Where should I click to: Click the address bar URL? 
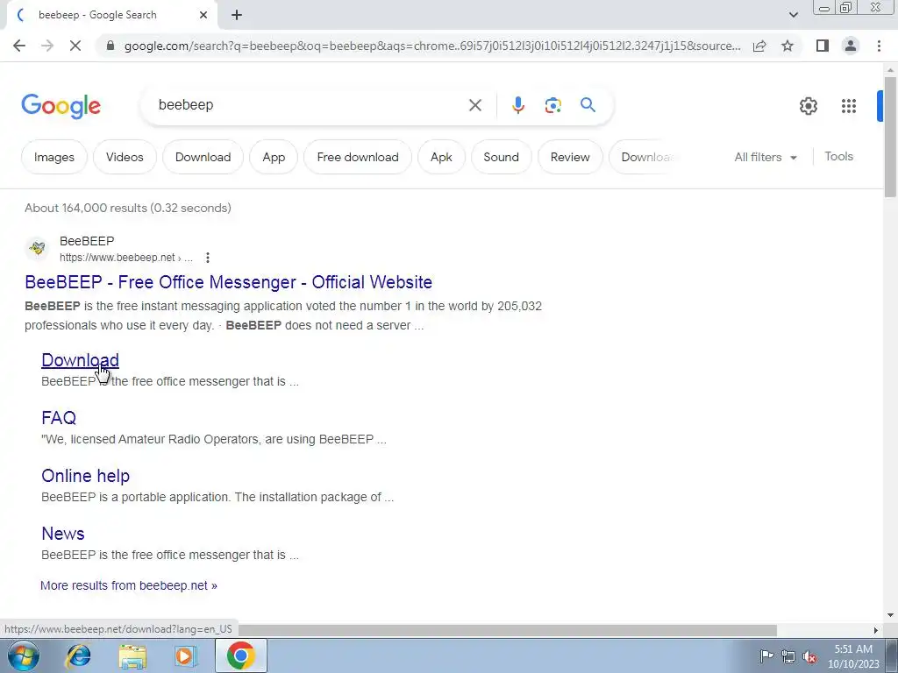(x=431, y=46)
